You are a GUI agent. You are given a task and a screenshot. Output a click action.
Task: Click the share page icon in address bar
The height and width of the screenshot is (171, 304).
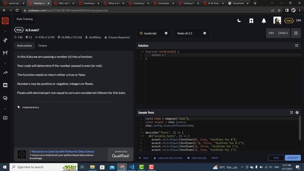(x=273, y=10)
